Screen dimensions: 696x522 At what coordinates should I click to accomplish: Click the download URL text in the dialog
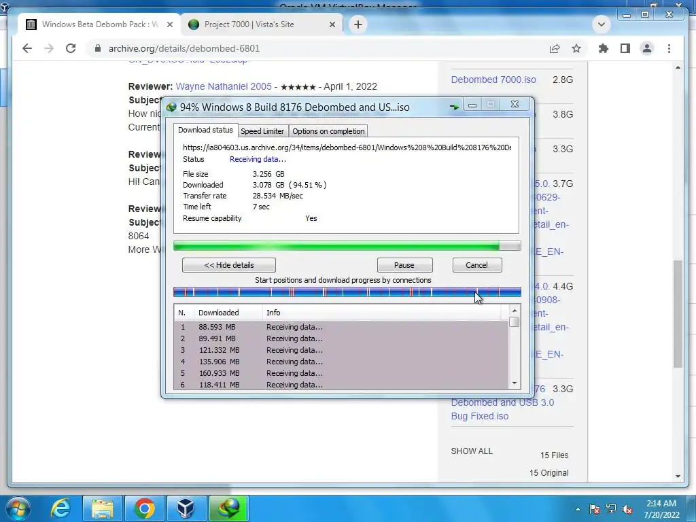347,147
